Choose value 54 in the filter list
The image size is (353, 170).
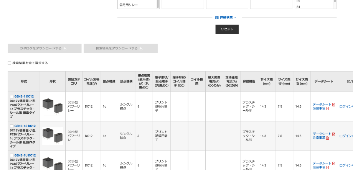299,7
